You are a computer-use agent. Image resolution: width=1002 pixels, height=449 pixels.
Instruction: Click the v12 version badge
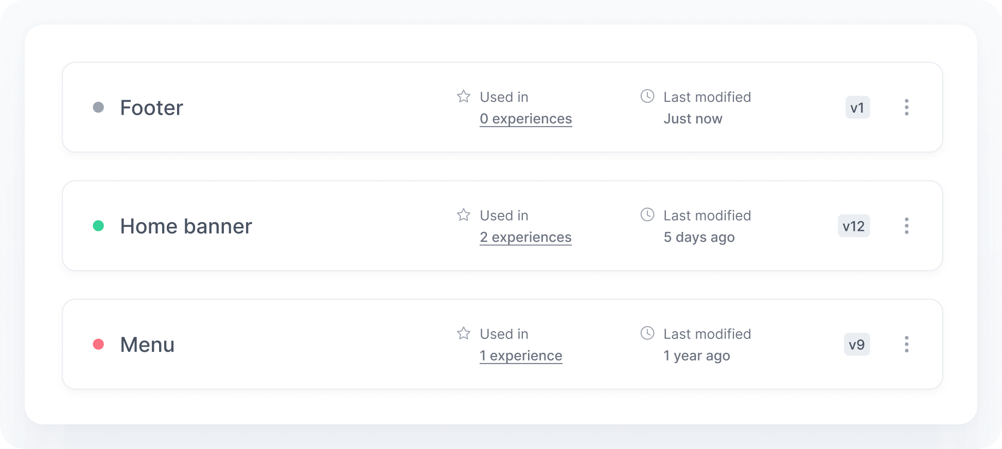pyautogui.click(x=854, y=226)
